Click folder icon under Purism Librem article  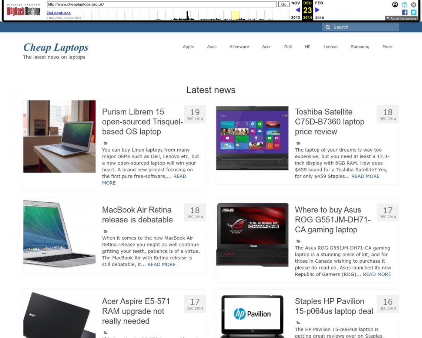click(x=105, y=143)
